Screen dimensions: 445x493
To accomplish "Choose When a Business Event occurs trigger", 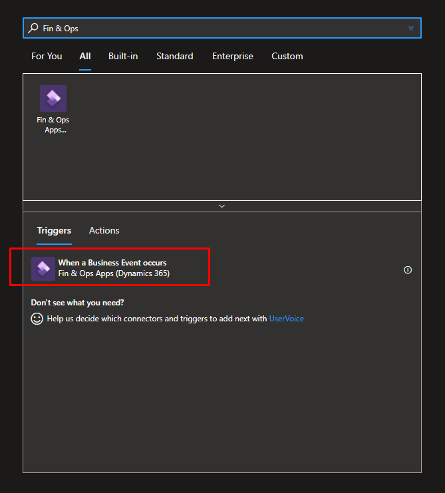I will click(112, 263).
